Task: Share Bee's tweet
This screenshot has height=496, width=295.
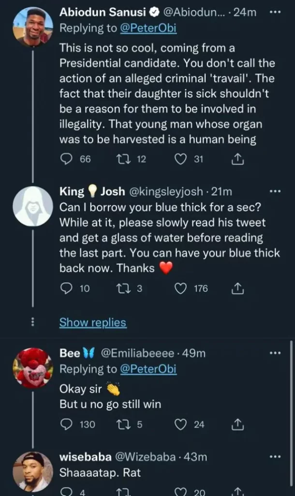Action: coord(237,425)
